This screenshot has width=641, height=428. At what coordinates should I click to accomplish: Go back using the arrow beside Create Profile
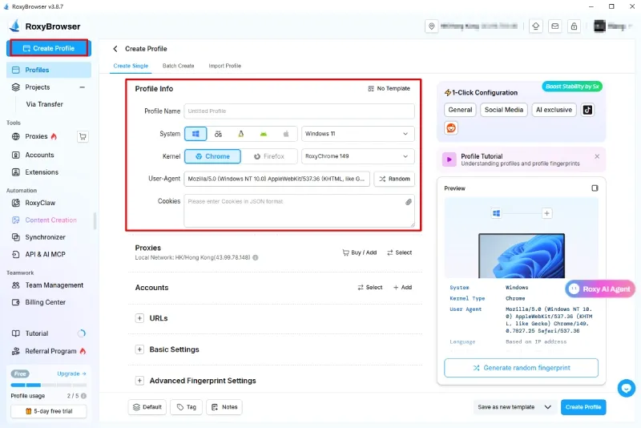pyautogui.click(x=115, y=49)
